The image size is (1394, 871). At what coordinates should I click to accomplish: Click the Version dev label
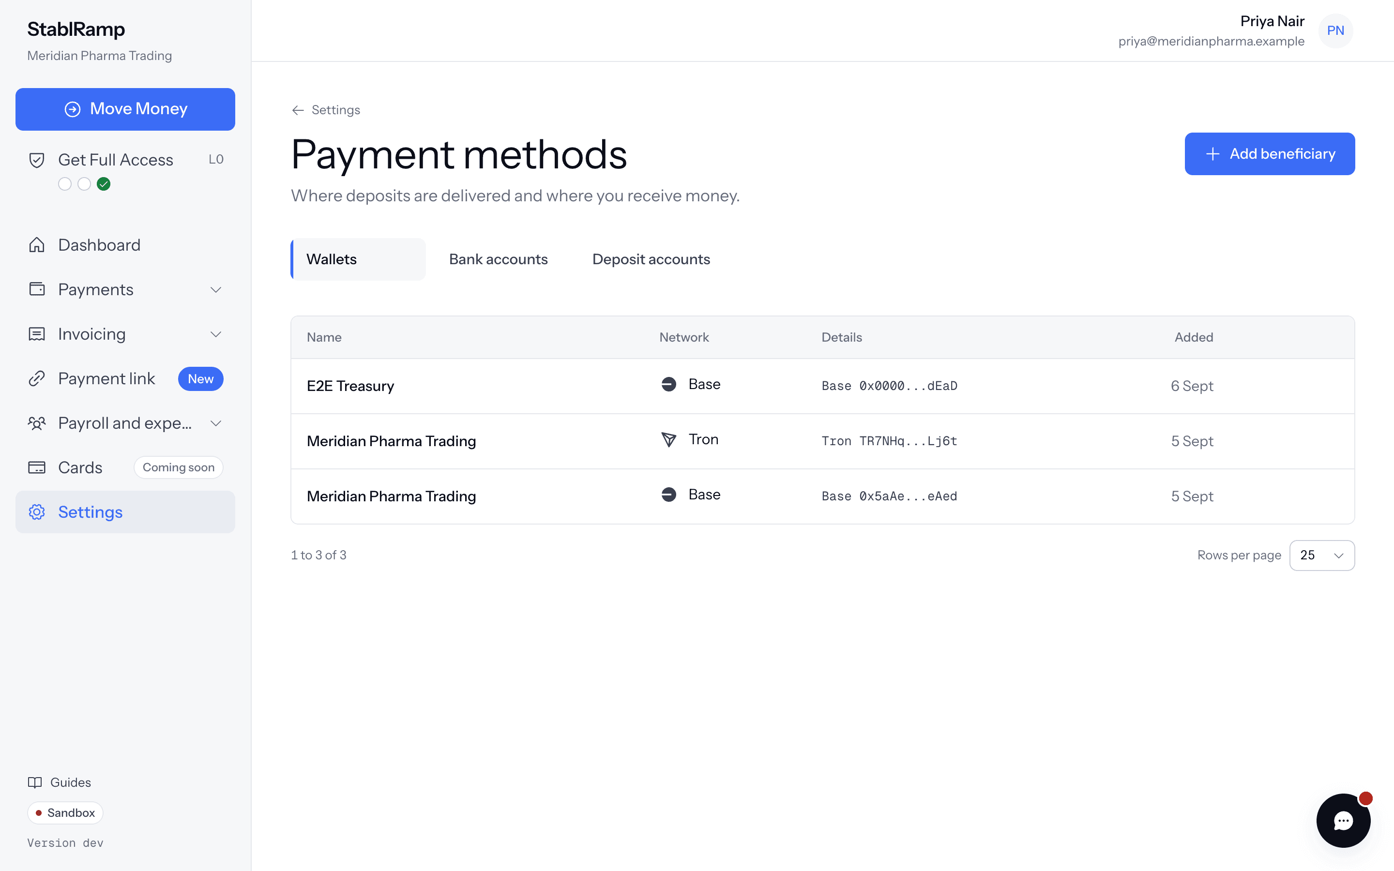coord(65,843)
